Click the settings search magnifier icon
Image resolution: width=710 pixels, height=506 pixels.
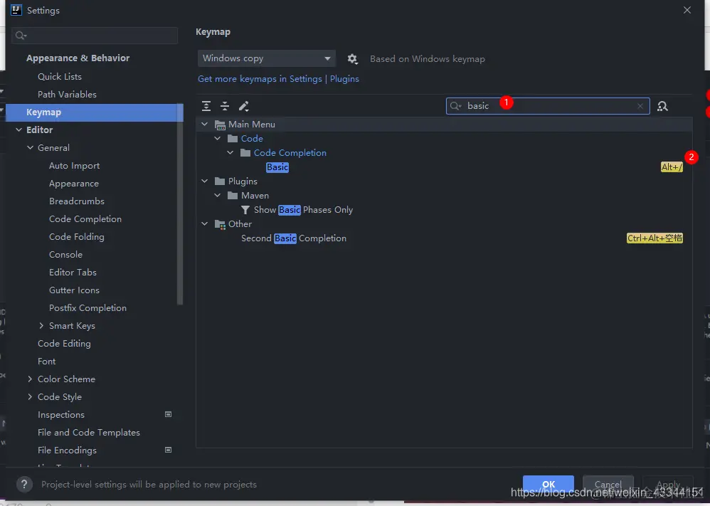(21, 36)
